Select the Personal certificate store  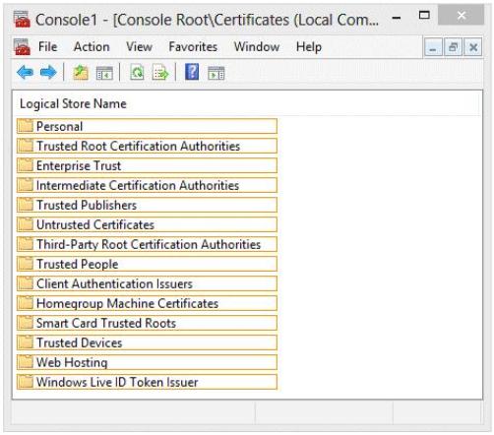(147, 126)
